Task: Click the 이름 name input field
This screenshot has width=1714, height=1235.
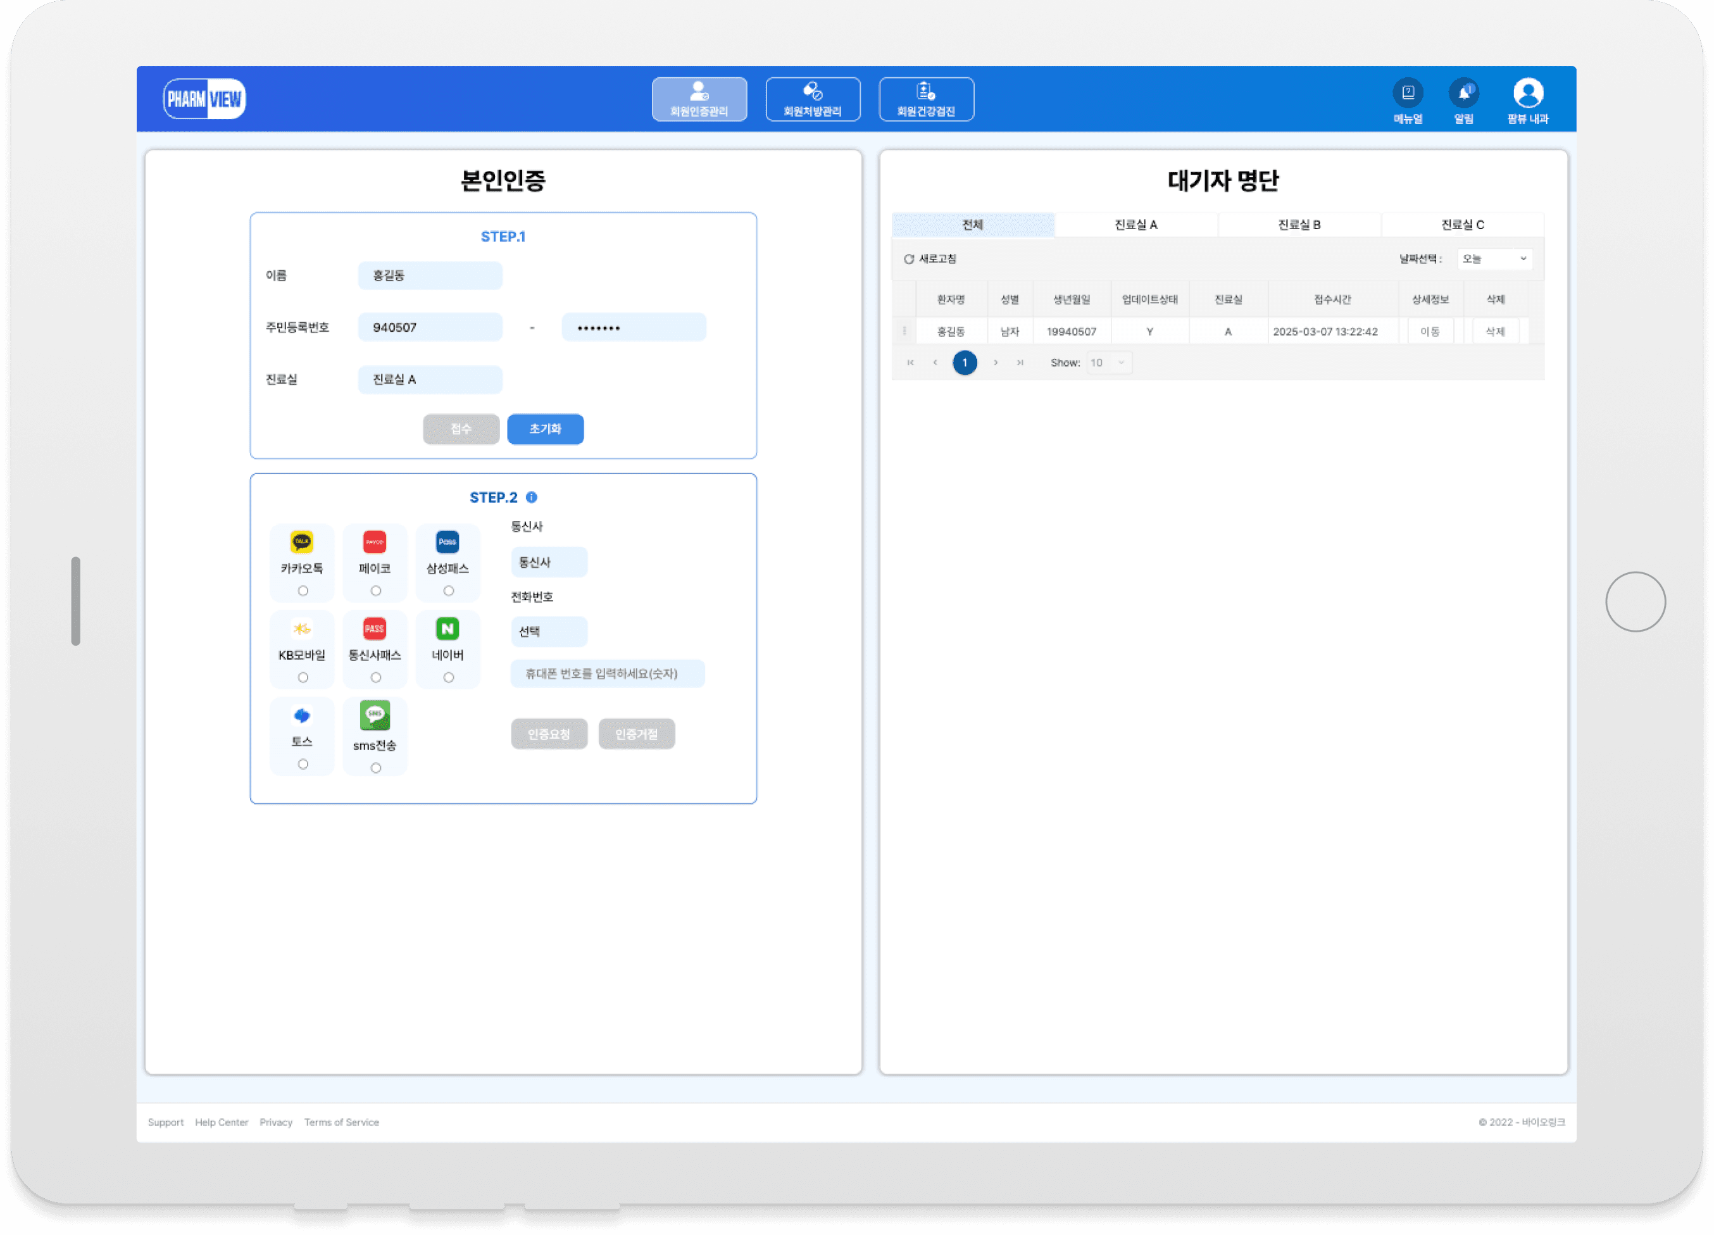Action: (x=430, y=276)
